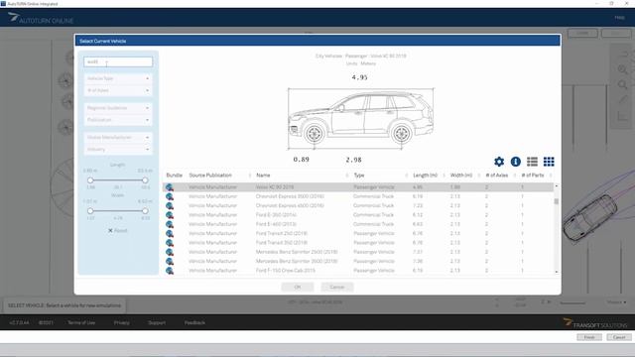Sort table by # of Axles header
Viewport: 635px width, 357px height.
[496, 176]
